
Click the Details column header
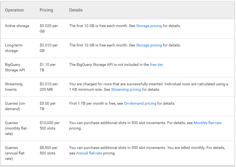(76, 10)
